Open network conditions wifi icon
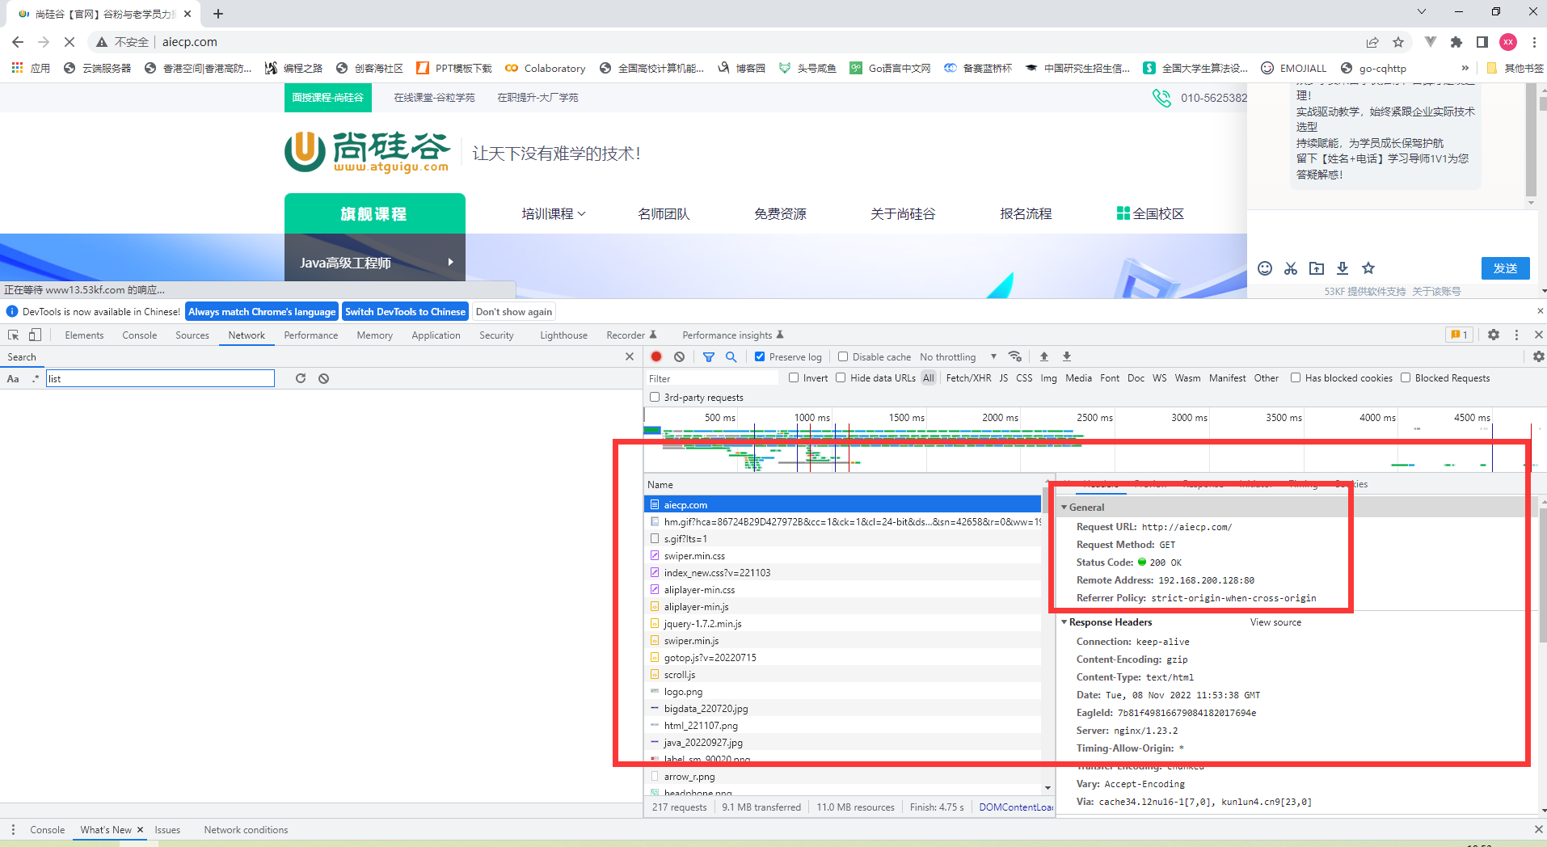The height and width of the screenshot is (847, 1547). click(1015, 356)
